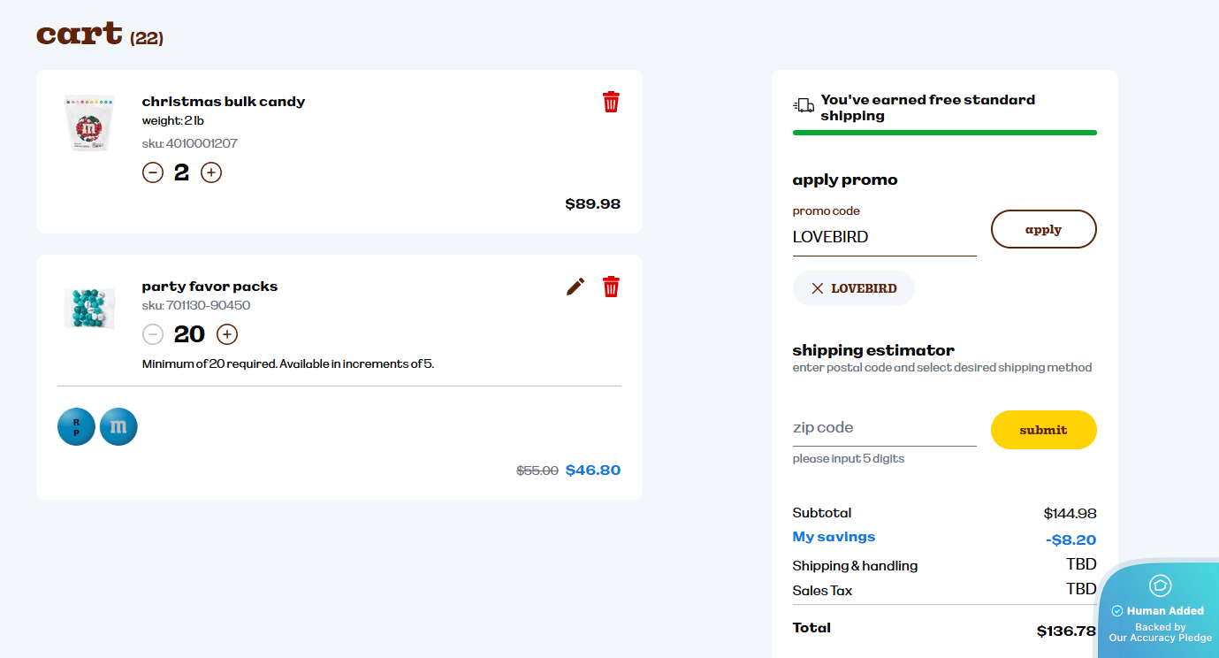Open party favor packs product thumbnail
This screenshot has width=1219, height=658.
pyautogui.click(x=89, y=308)
